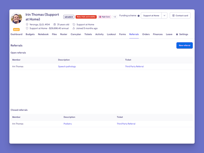Open the Leave tab
204x153 pixels.
pyautogui.click(x=169, y=34)
